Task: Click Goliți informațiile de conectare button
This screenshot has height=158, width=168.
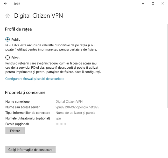Action: (30, 150)
